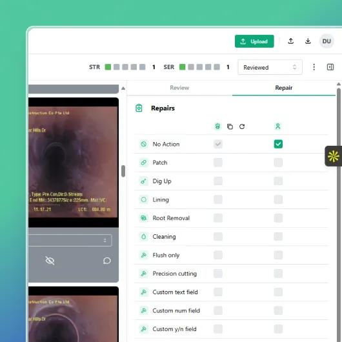Screen dimensions: 342x342
Task: Check the user Patch checkbox
Action: (278, 163)
